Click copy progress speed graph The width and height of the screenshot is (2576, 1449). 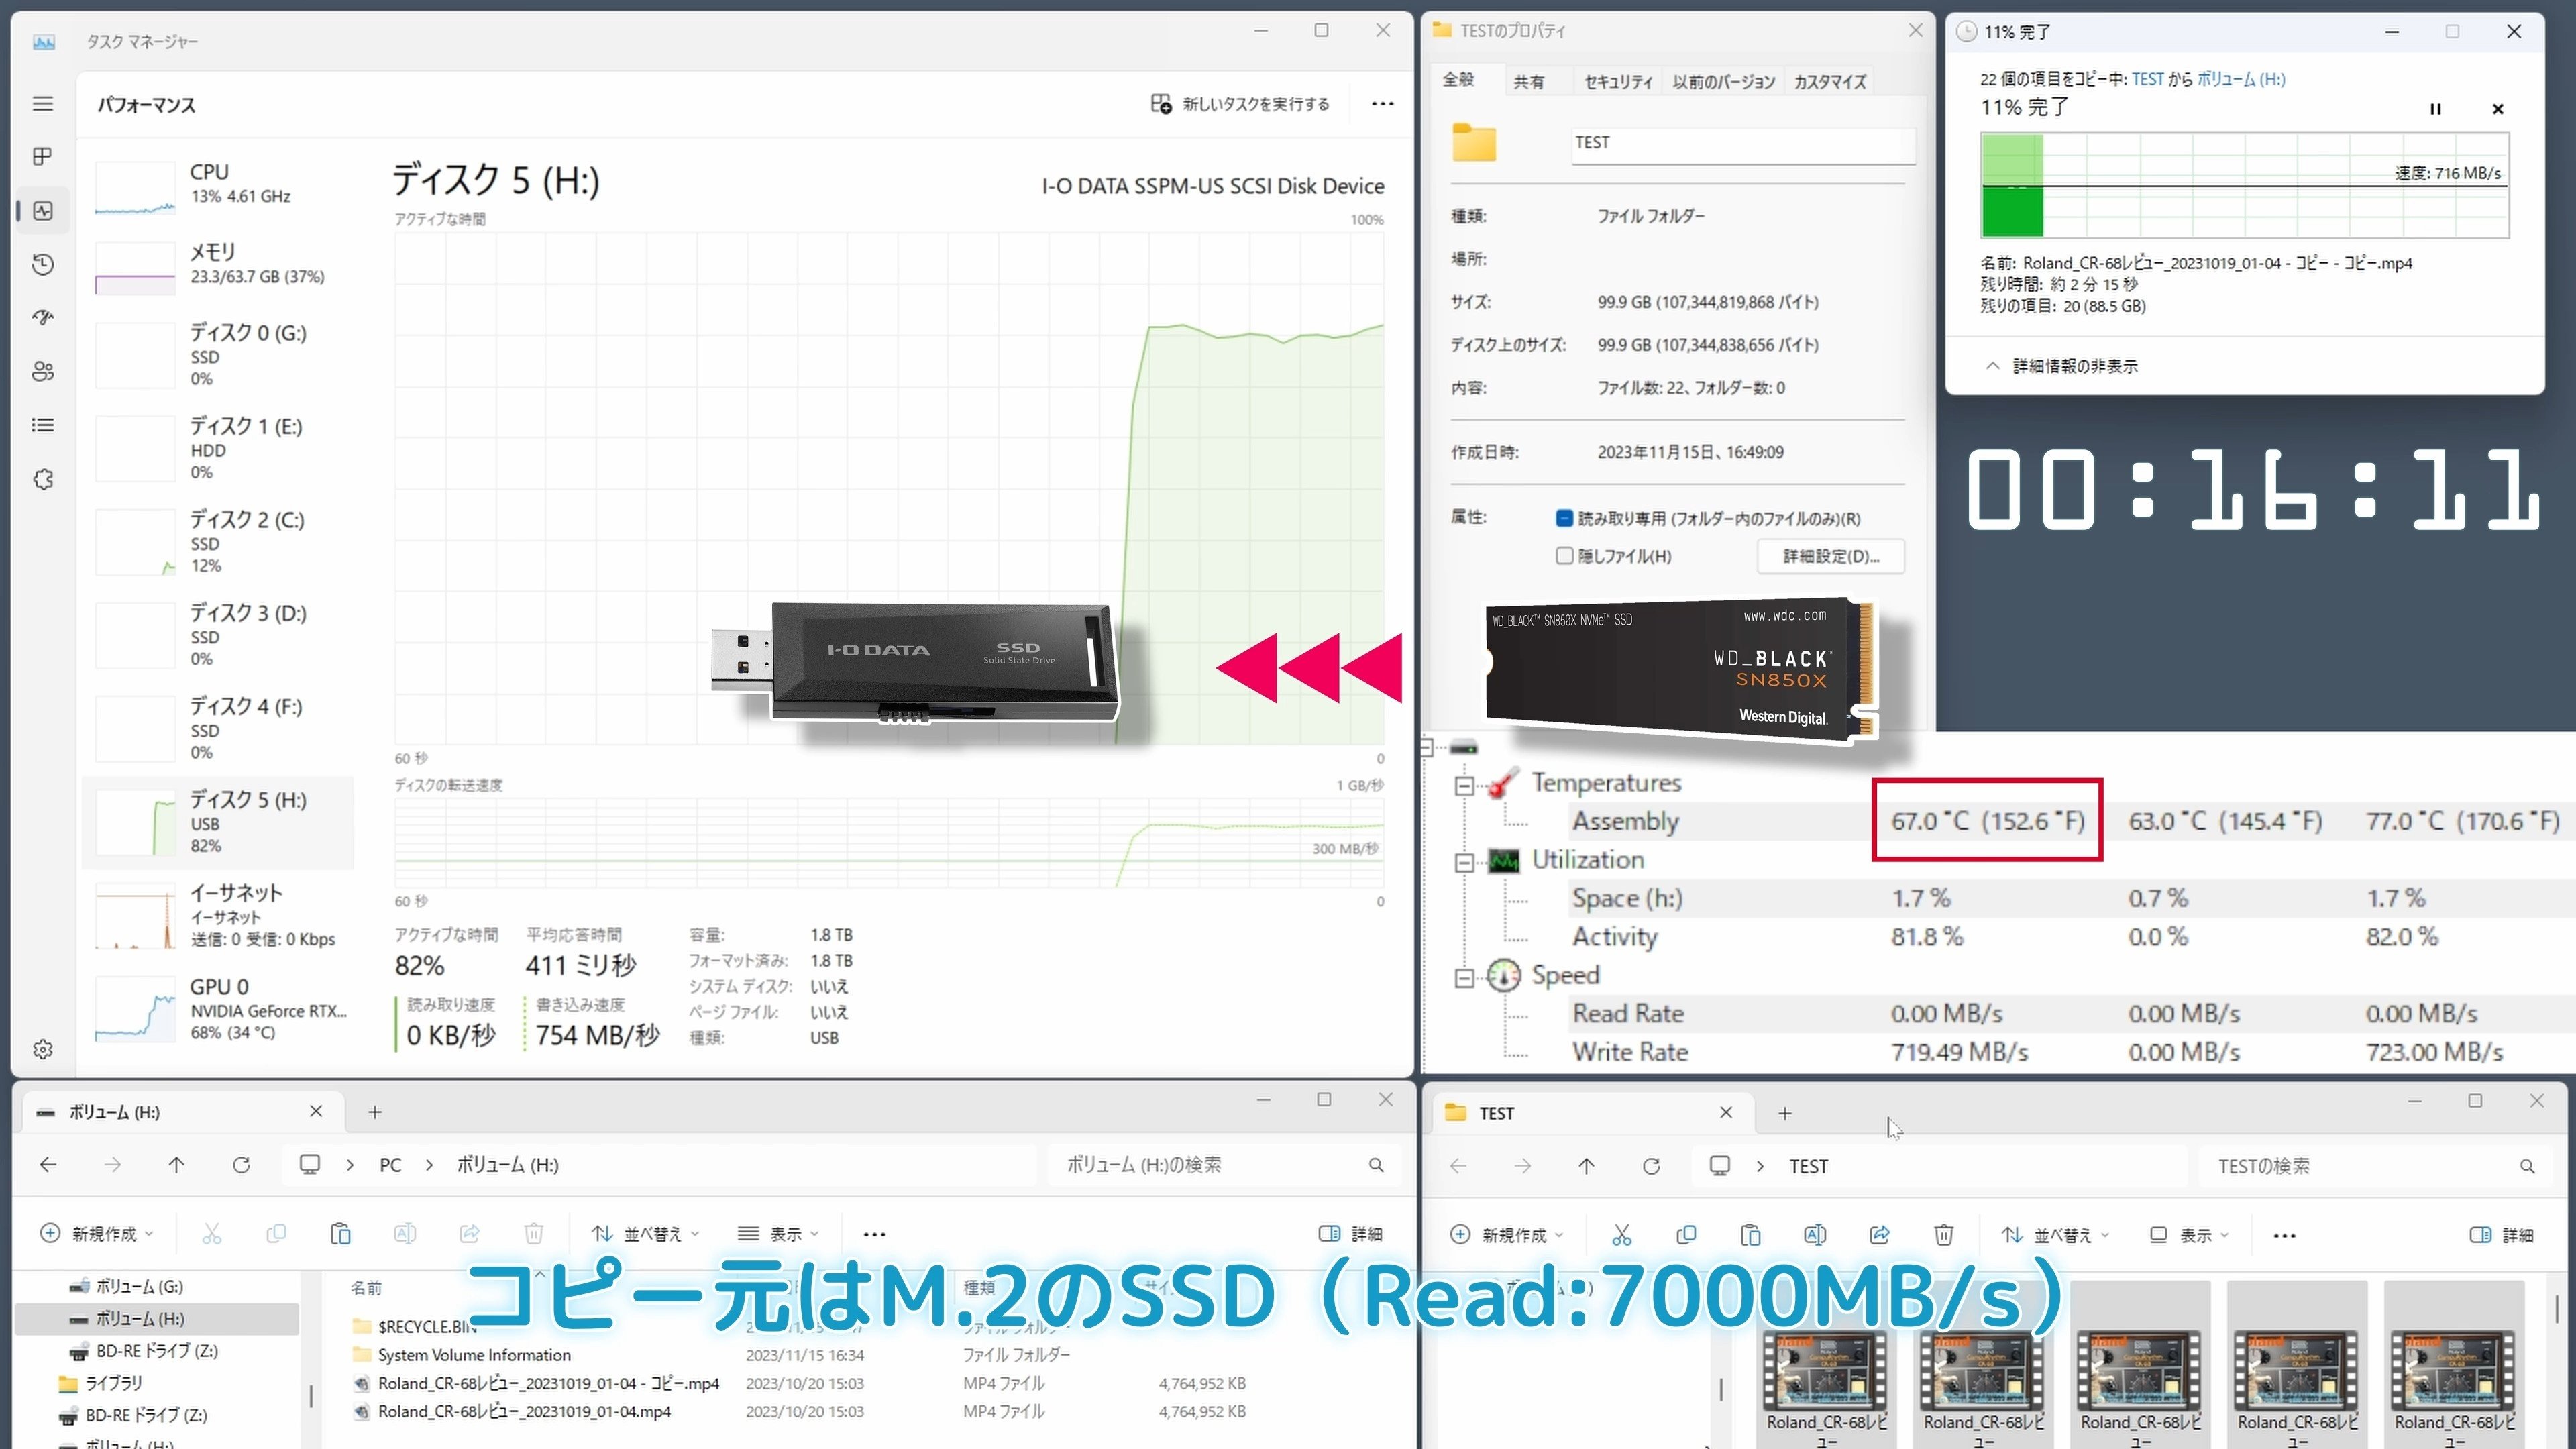click(2244, 185)
